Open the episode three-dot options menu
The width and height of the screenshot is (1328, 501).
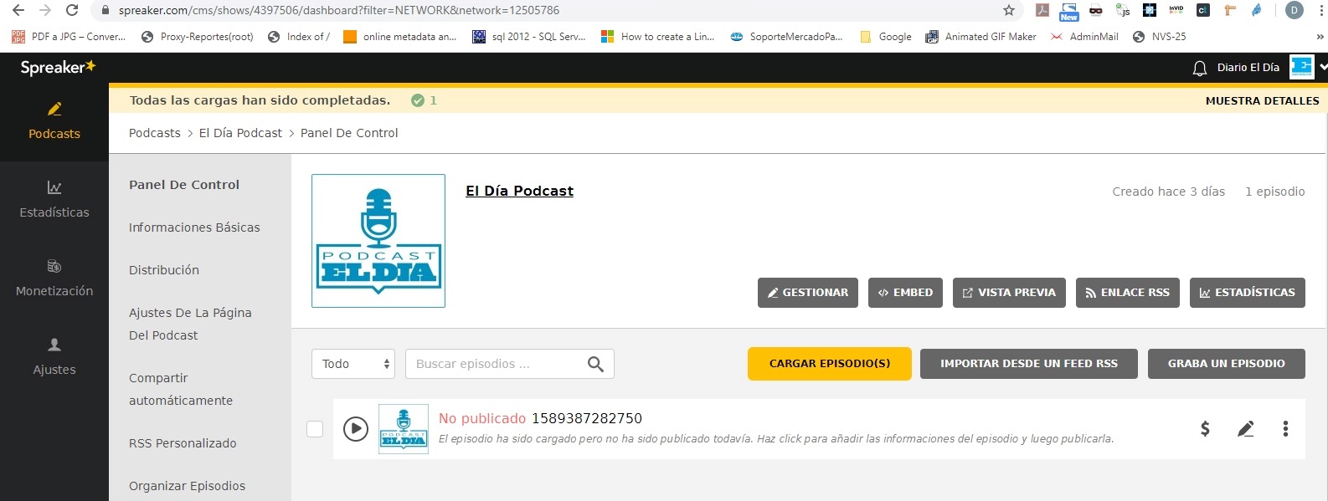click(x=1285, y=429)
